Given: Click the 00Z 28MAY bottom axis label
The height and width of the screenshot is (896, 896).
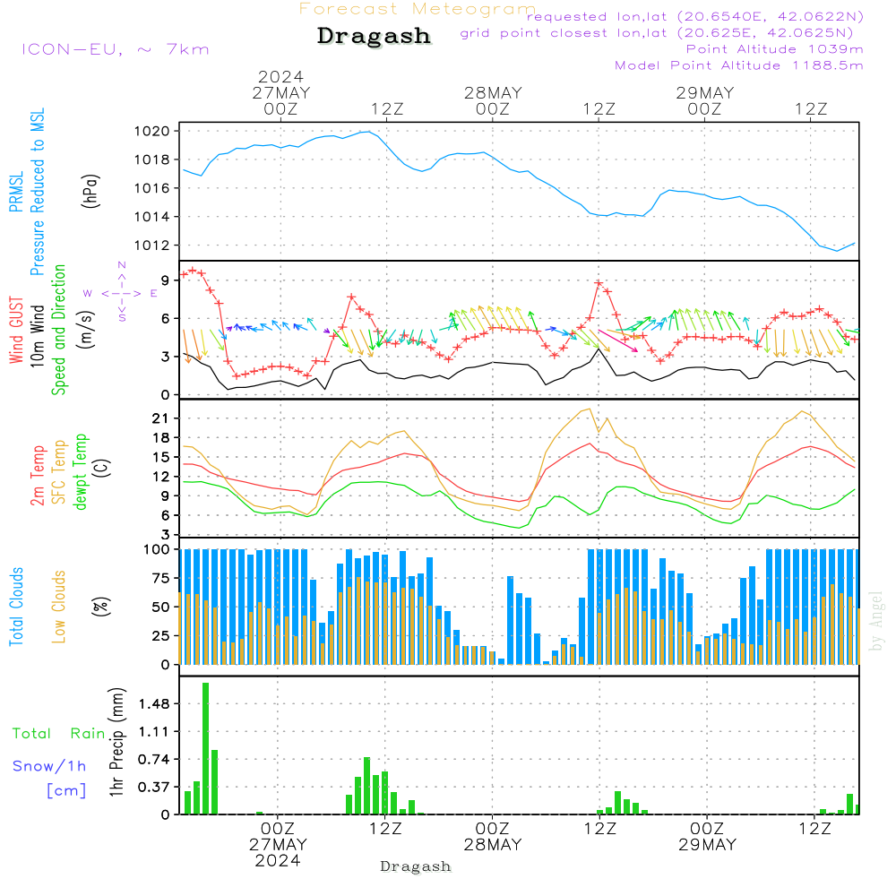Looking at the screenshot, I should click(493, 837).
